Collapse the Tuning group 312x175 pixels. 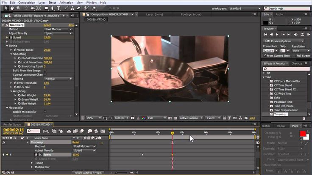pos(7,46)
